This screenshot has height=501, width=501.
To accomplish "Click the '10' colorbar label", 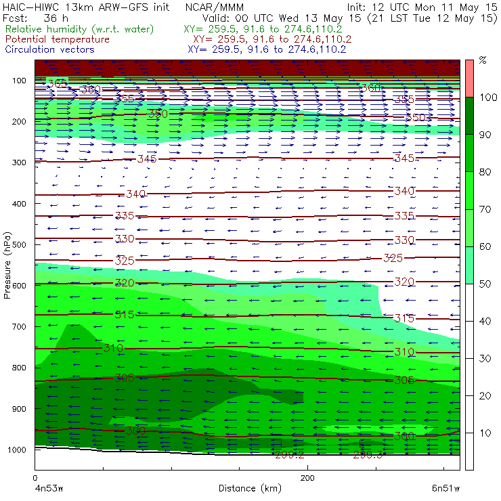I will coord(485,433).
